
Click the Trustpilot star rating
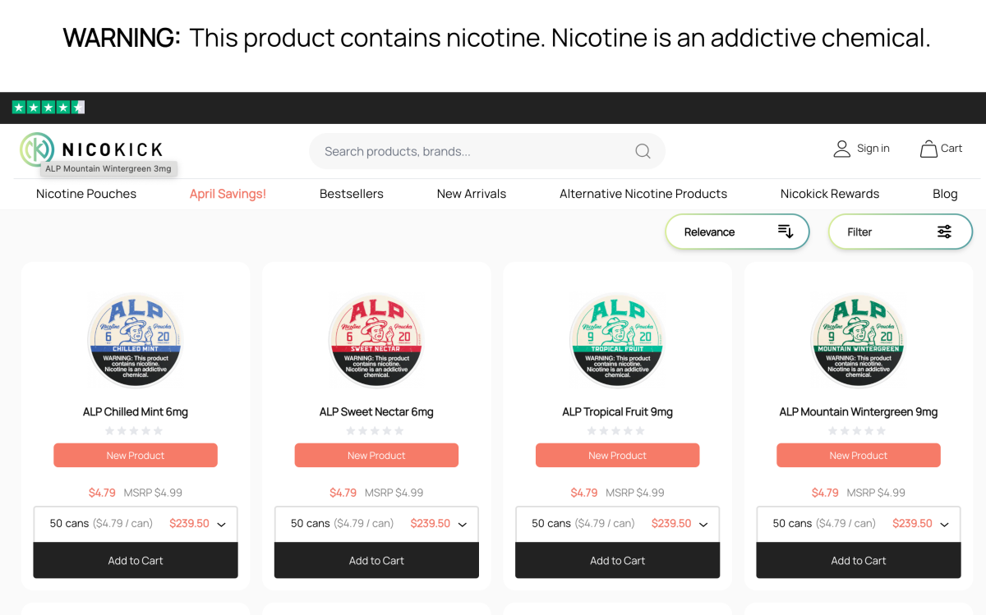click(48, 108)
